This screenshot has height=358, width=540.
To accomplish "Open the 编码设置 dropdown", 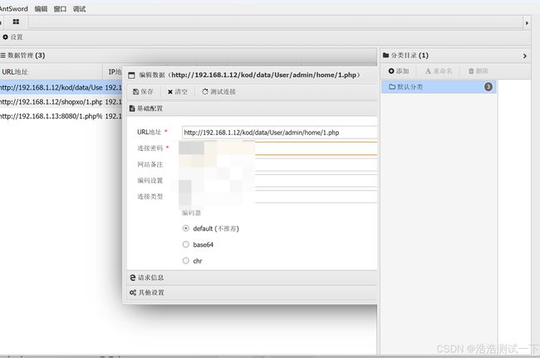I will (x=279, y=181).
